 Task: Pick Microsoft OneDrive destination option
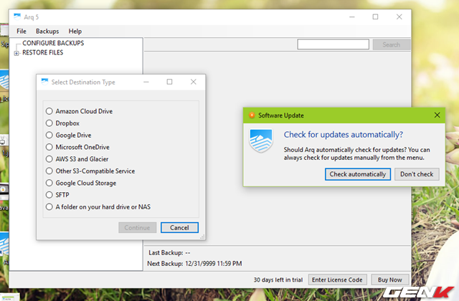(49, 147)
